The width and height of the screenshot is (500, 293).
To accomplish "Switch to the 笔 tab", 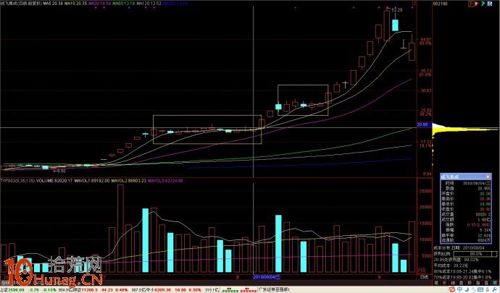I will (436, 283).
